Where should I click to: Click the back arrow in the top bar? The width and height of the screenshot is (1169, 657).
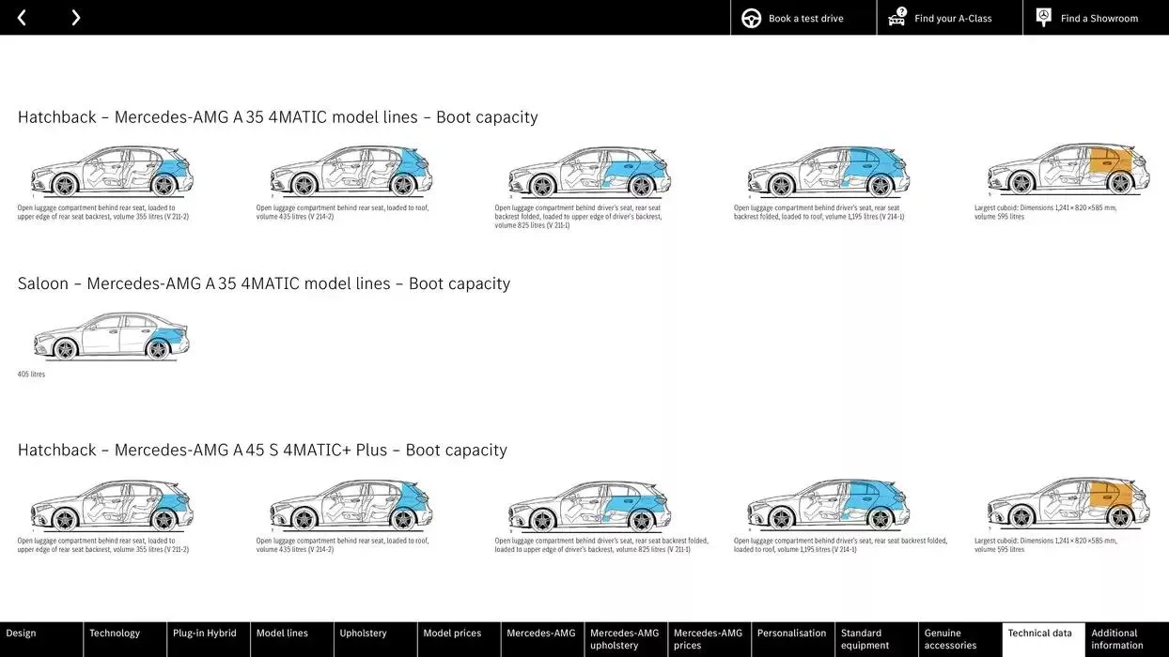click(21, 17)
